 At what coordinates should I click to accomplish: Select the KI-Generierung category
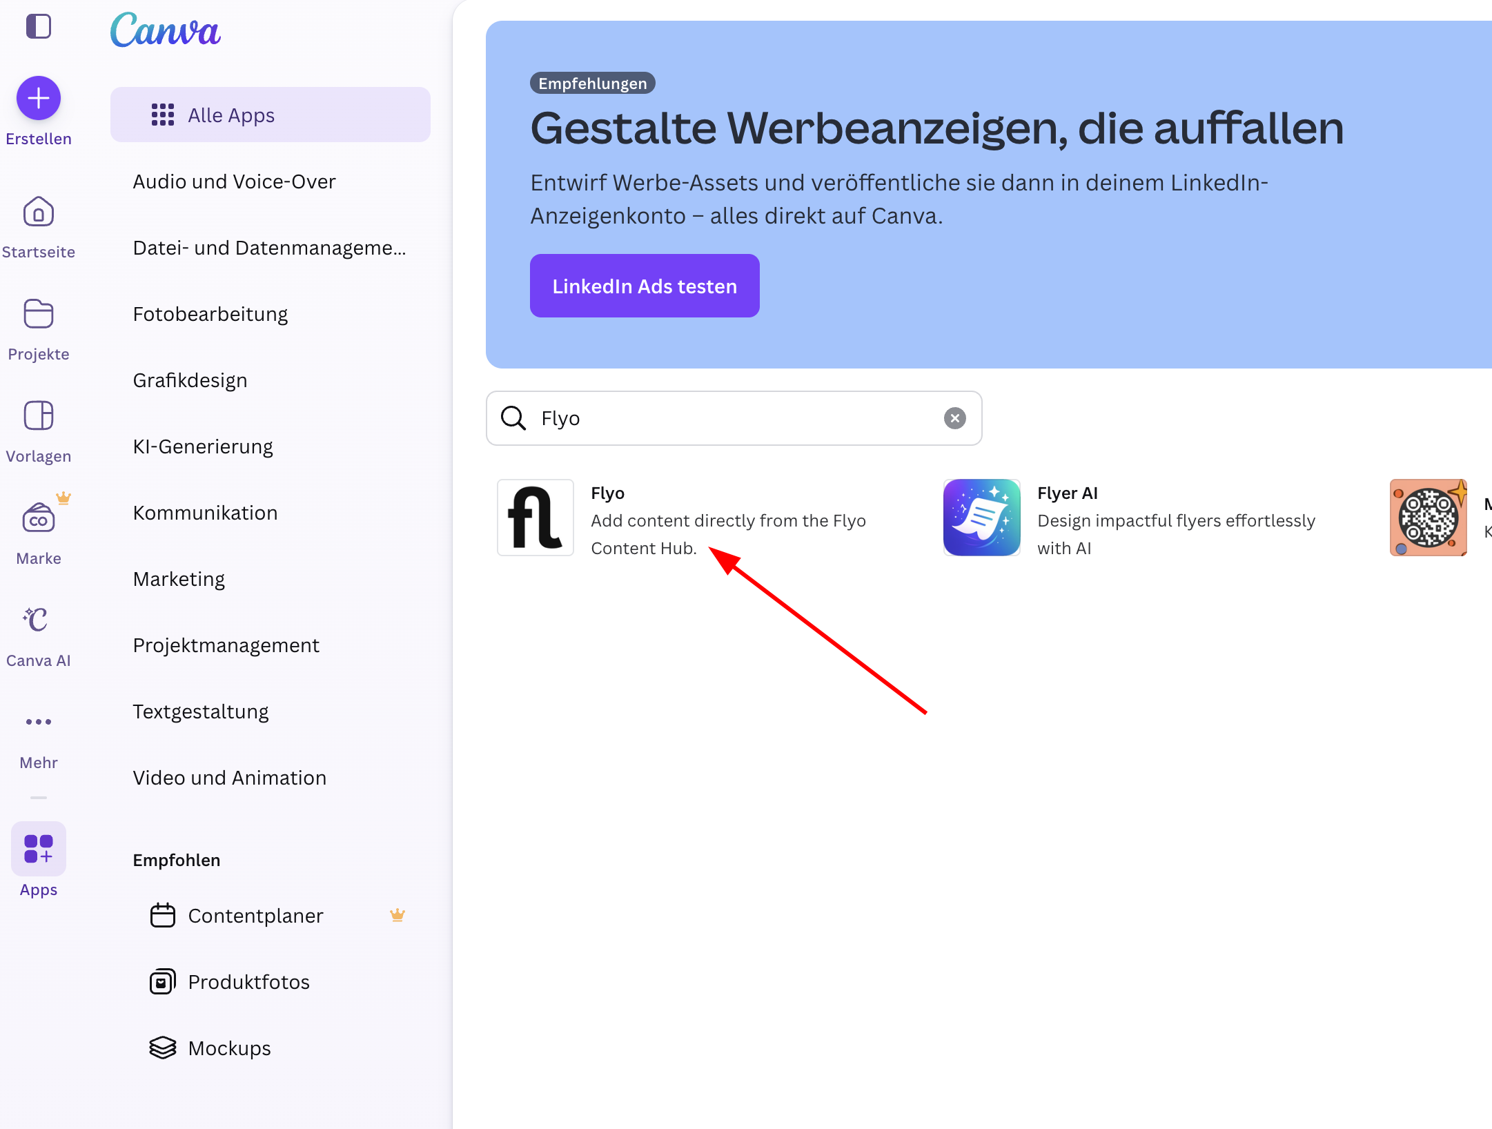(202, 446)
